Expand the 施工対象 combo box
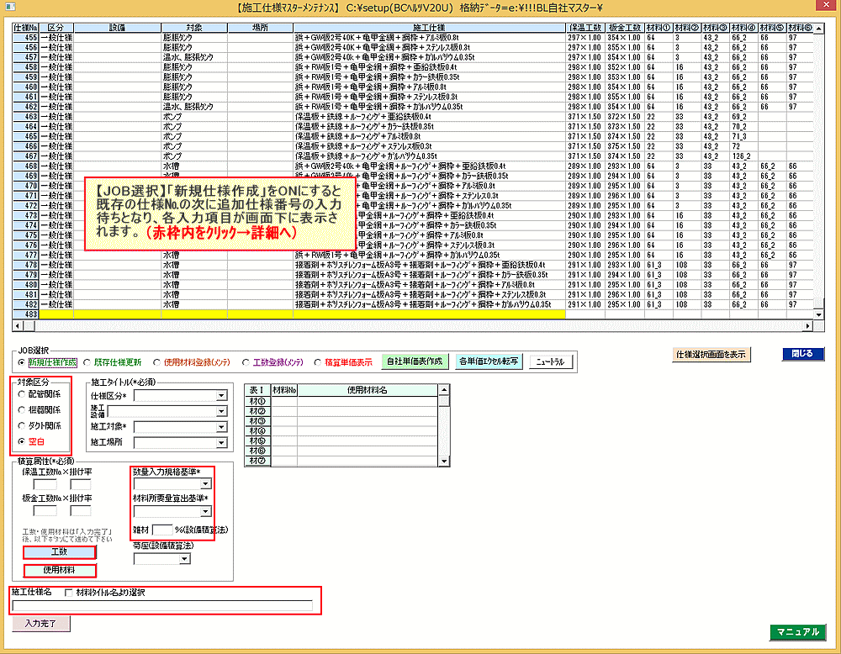The width and height of the screenshot is (841, 654). click(x=222, y=426)
